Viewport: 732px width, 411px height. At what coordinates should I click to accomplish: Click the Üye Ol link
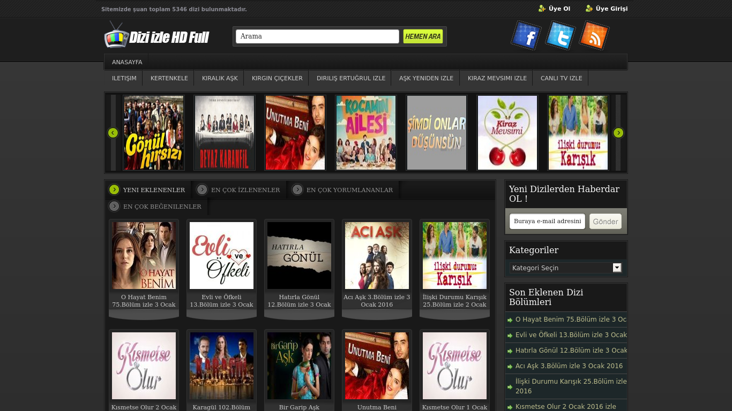coord(559,9)
